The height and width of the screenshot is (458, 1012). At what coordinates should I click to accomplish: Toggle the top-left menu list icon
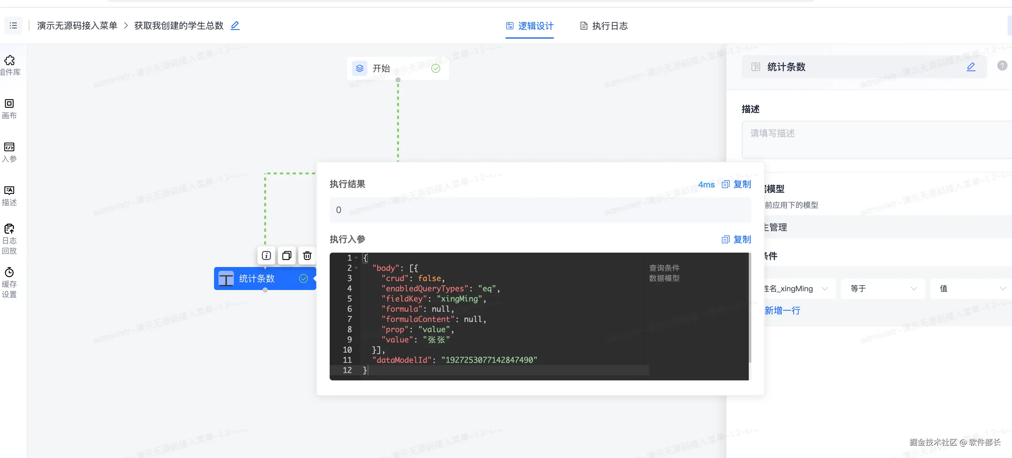click(13, 26)
